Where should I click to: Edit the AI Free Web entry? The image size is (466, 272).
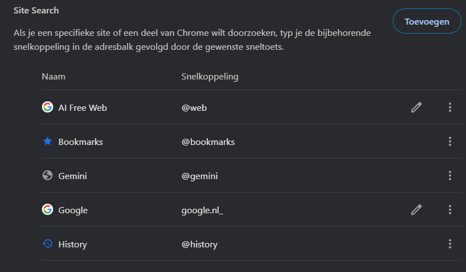pyautogui.click(x=416, y=107)
